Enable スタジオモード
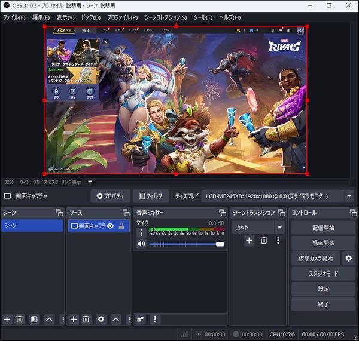This screenshot has height=341, width=359. 323,274
